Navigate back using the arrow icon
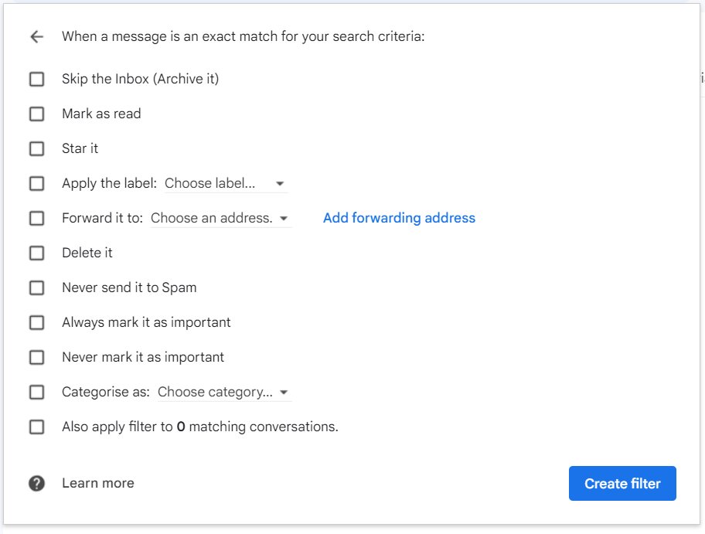This screenshot has height=534, width=705. (x=36, y=36)
